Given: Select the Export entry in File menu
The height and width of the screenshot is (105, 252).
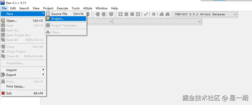Looking at the screenshot, I should coord(23,75).
